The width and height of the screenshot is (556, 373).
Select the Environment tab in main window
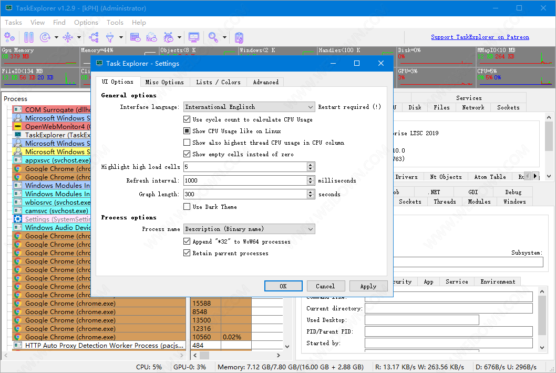[498, 282]
